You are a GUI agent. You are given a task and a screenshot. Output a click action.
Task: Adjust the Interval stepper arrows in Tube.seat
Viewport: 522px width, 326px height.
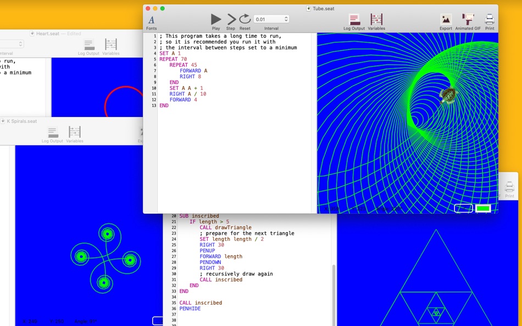[x=286, y=19]
